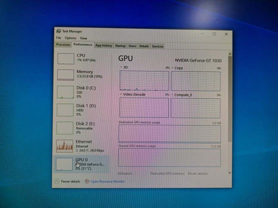Go to the Startup tab
Viewport: 278px width, 208px height.
[x=120, y=46]
